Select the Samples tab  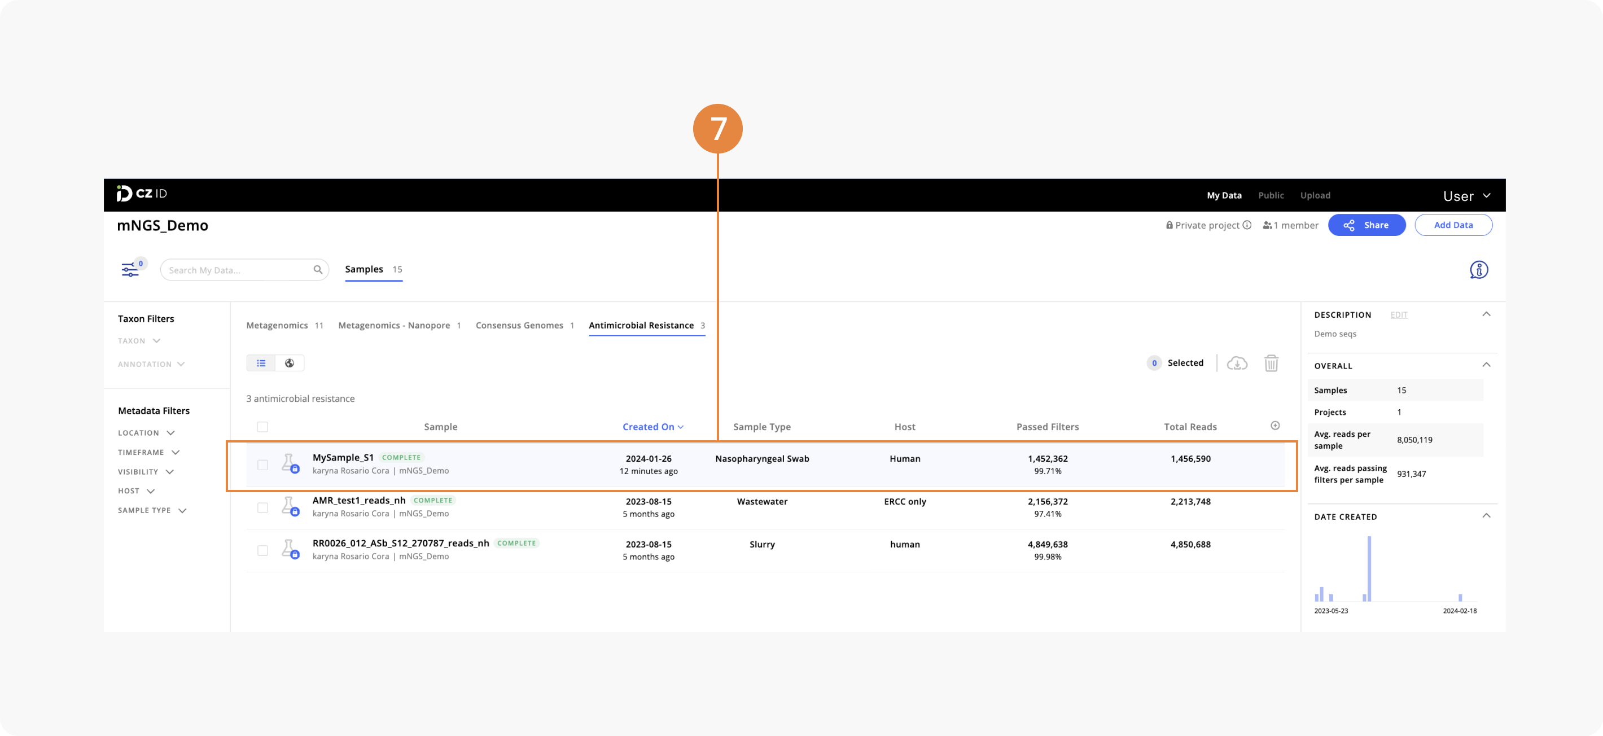coord(373,269)
